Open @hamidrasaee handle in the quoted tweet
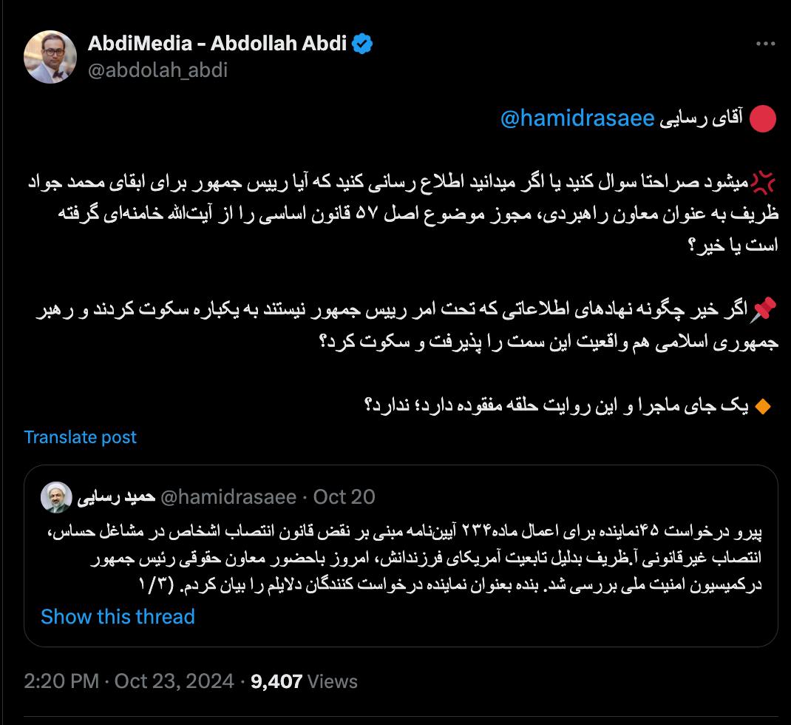 click(228, 497)
